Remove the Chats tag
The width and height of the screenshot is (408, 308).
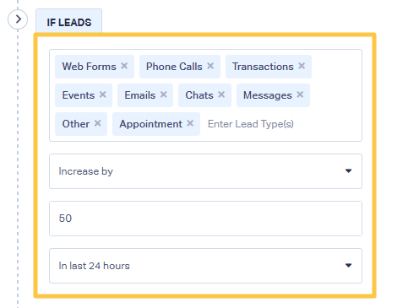(221, 95)
